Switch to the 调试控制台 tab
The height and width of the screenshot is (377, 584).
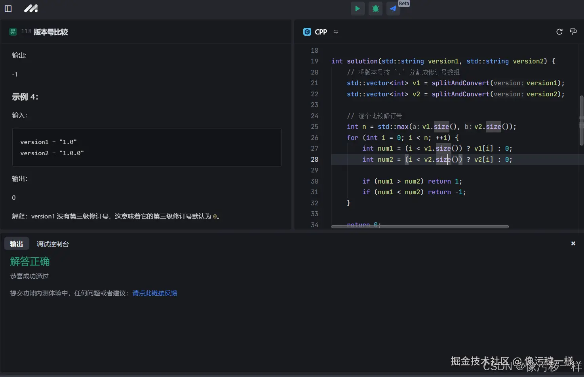(53, 244)
